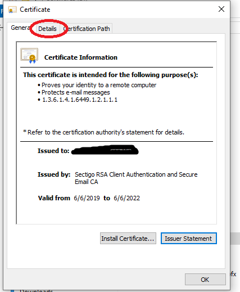
Task: Click the small certificate icon in title bar
Action: point(12,10)
